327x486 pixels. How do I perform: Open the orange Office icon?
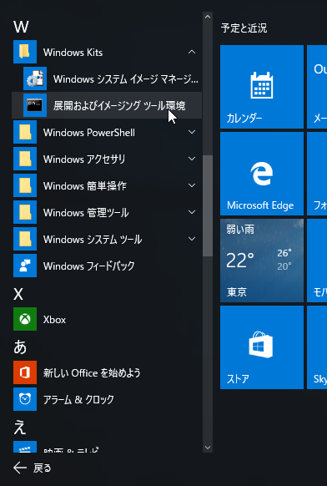tap(25, 372)
